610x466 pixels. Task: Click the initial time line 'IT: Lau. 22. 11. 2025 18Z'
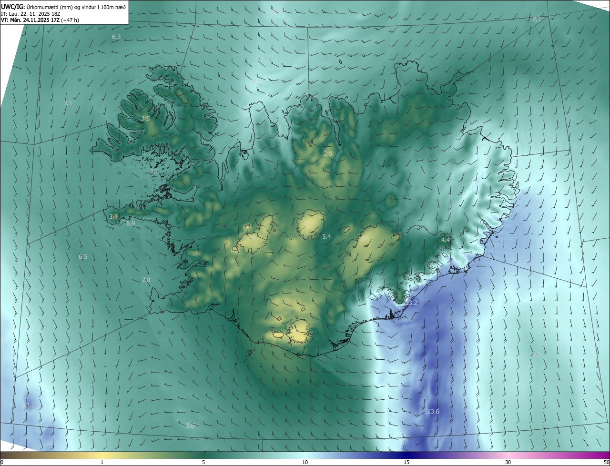pos(31,14)
